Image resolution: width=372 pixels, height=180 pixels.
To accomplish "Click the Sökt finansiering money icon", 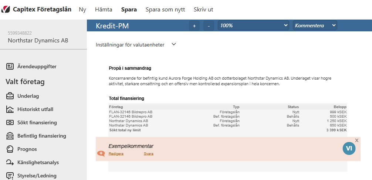I will click(10, 122).
